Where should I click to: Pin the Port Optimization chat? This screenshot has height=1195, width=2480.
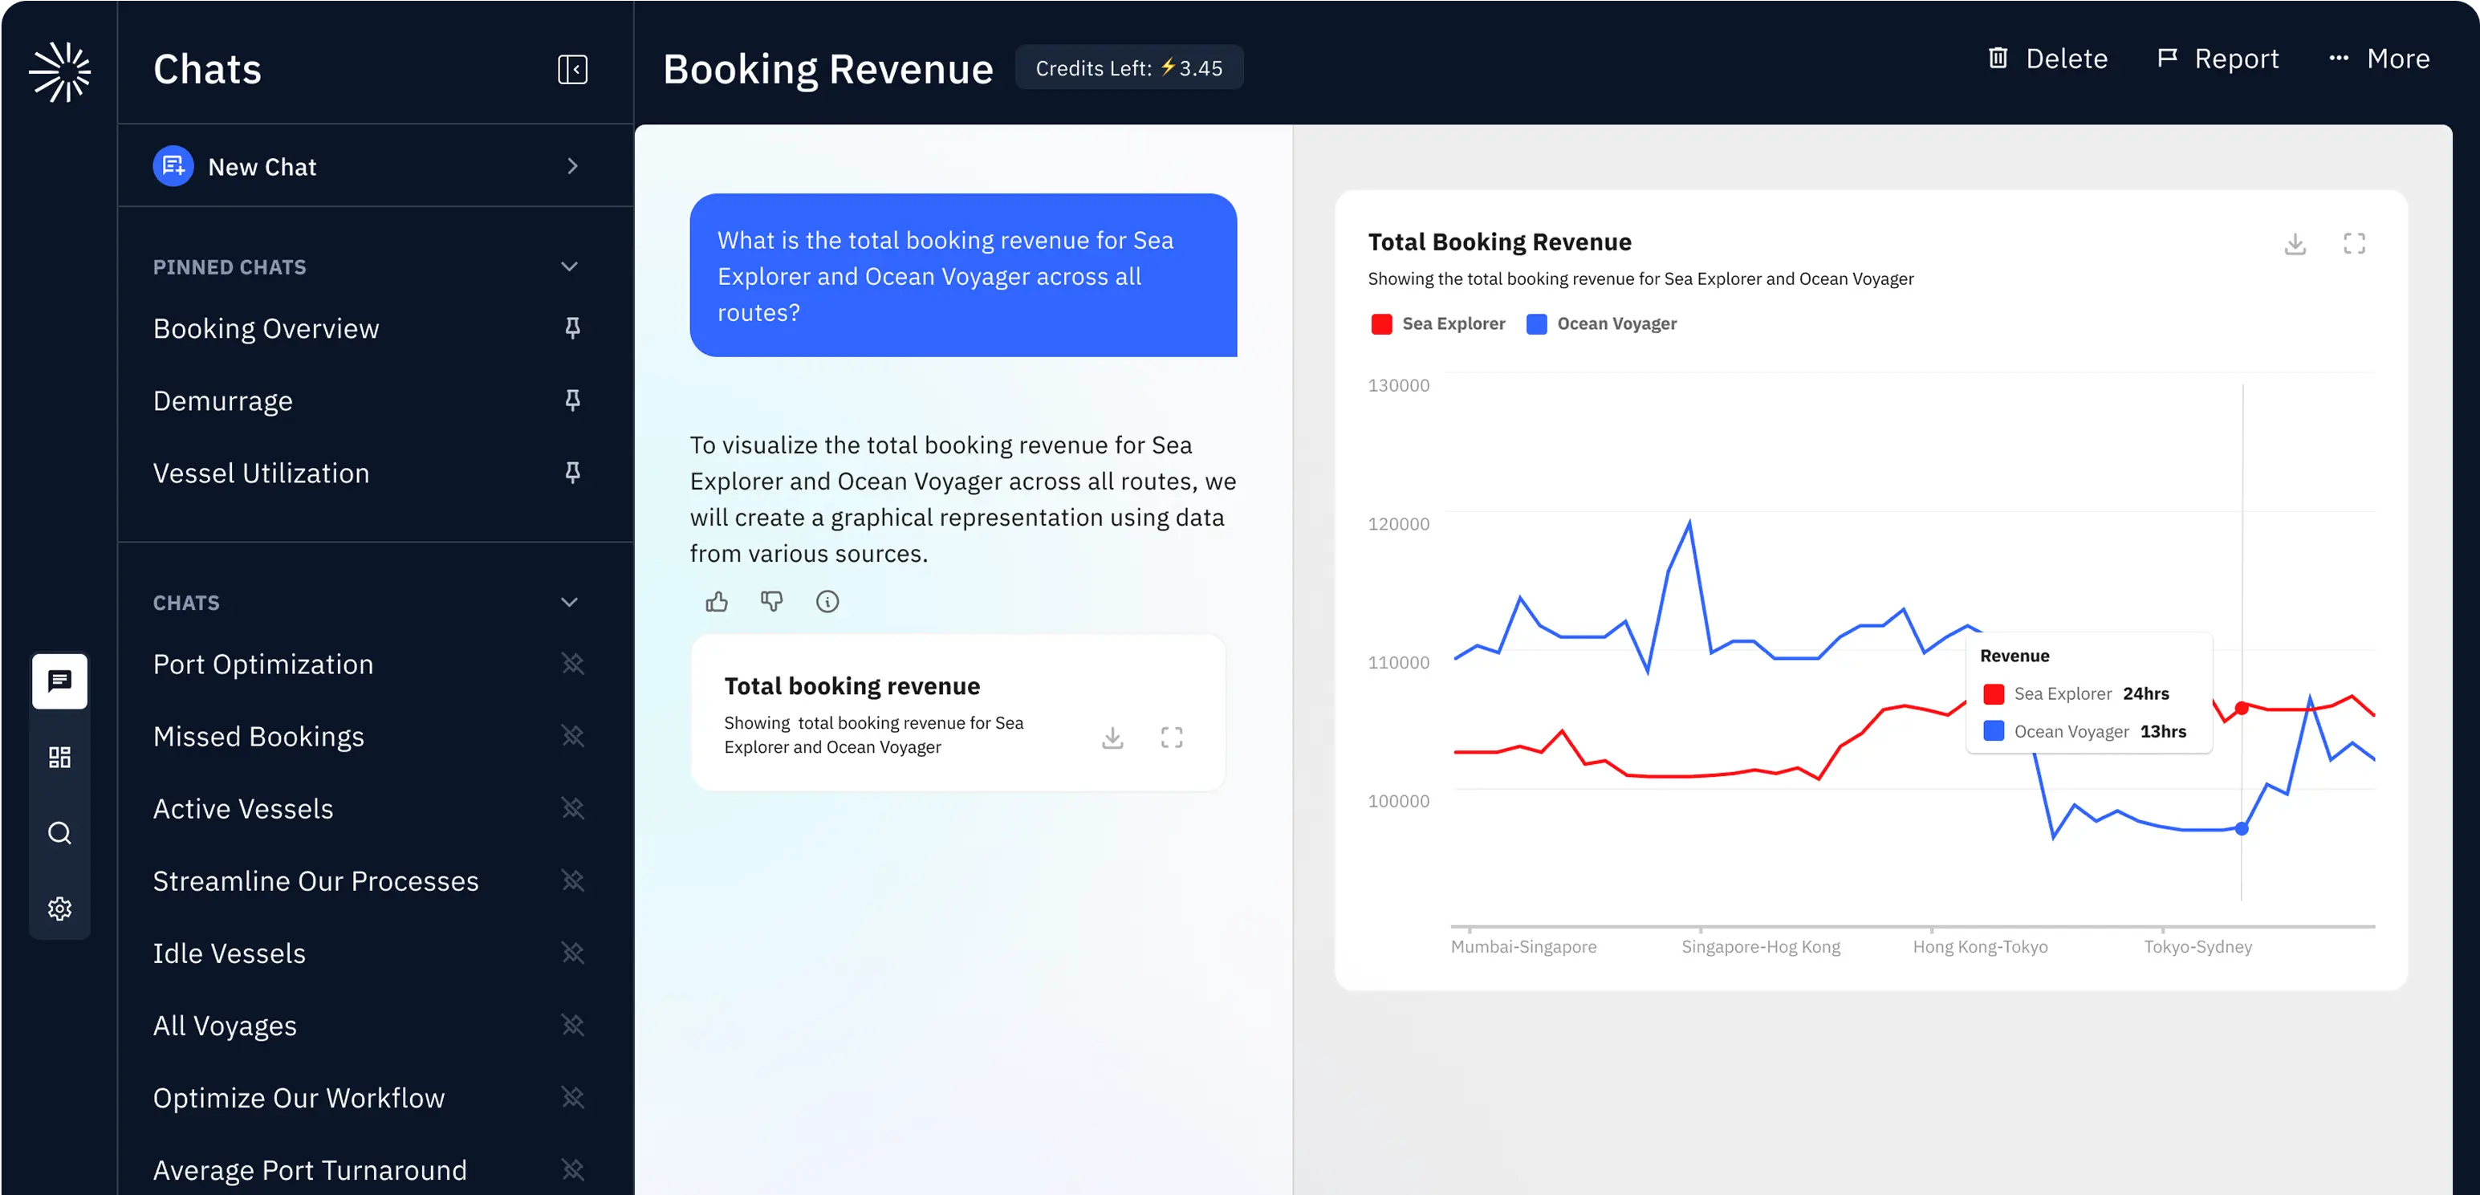pos(572,664)
